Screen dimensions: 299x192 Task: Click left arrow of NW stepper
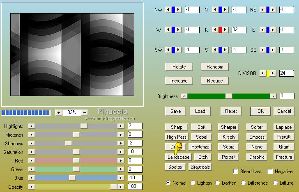[x=168, y=9]
